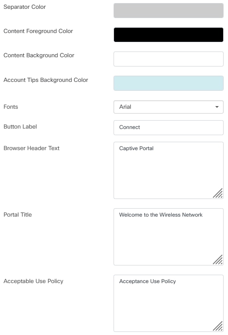Screen dimensions: 228x335
Task: Grab the Browser Header Text resize handle
Action: (x=218, y=193)
